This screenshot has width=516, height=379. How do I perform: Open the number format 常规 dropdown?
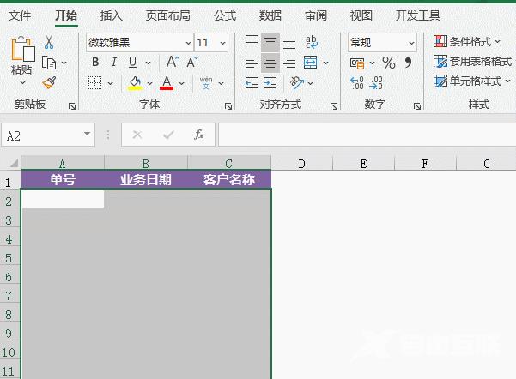tap(411, 42)
